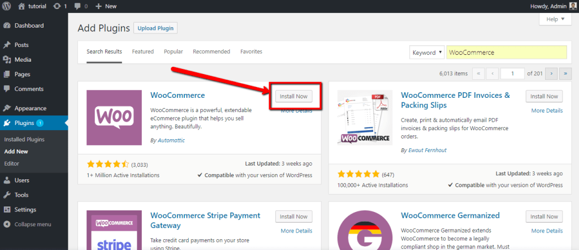Image resolution: width=579 pixels, height=250 pixels.
Task: Click the Appearance brush icon
Action: [x=7, y=109]
